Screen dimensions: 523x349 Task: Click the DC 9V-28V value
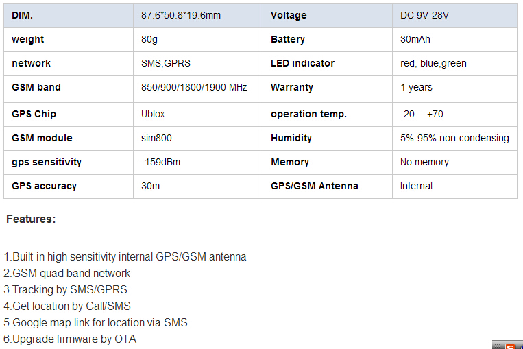click(424, 15)
